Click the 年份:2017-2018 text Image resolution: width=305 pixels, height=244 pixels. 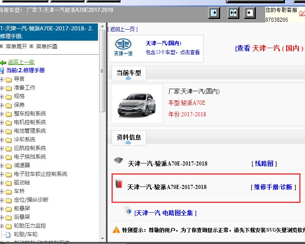tap(187, 114)
